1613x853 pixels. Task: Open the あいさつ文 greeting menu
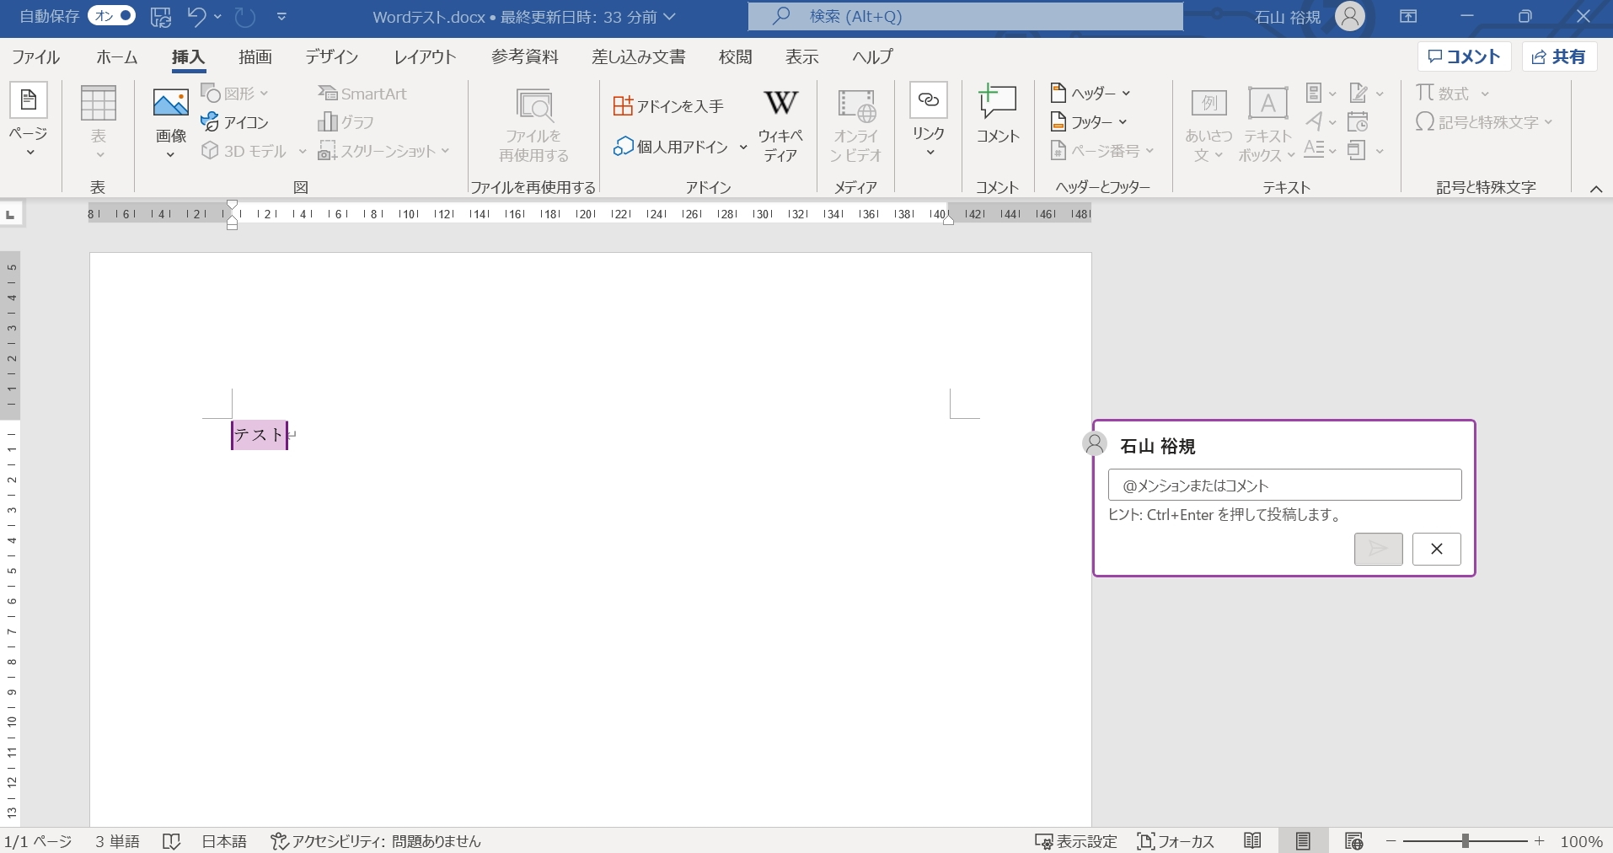[1208, 125]
